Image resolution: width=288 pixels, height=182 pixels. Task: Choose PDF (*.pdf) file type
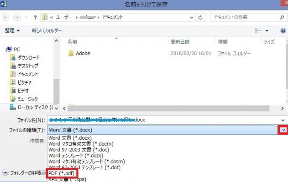click(x=61, y=173)
